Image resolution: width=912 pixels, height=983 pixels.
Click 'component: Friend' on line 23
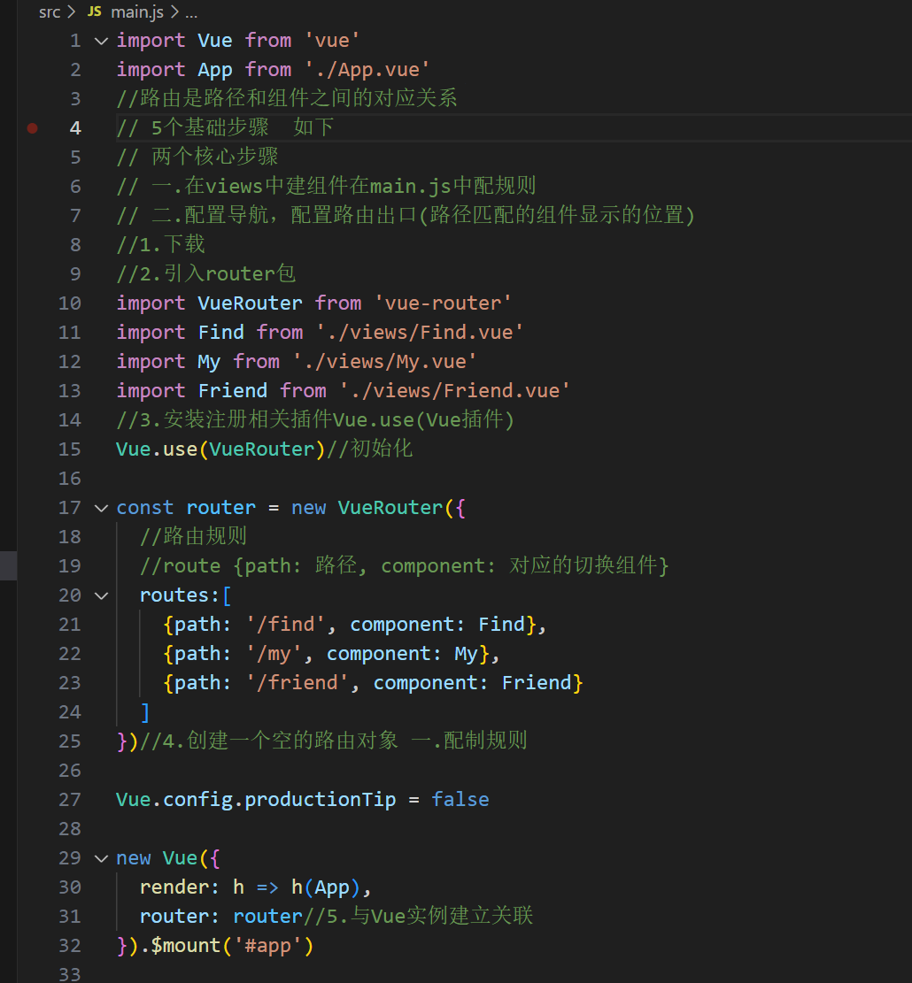(x=473, y=683)
